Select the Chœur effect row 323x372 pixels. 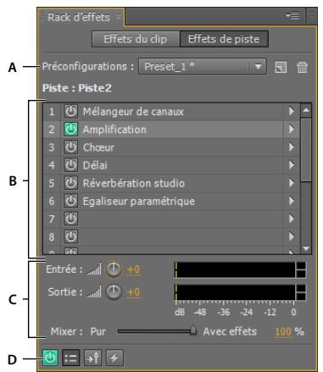(171, 147)
